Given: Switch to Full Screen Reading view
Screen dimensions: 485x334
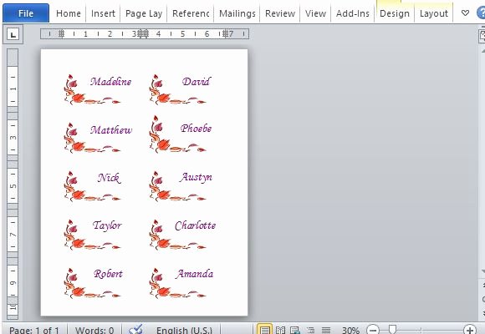Looking at the screenshot, I should 280,330.
